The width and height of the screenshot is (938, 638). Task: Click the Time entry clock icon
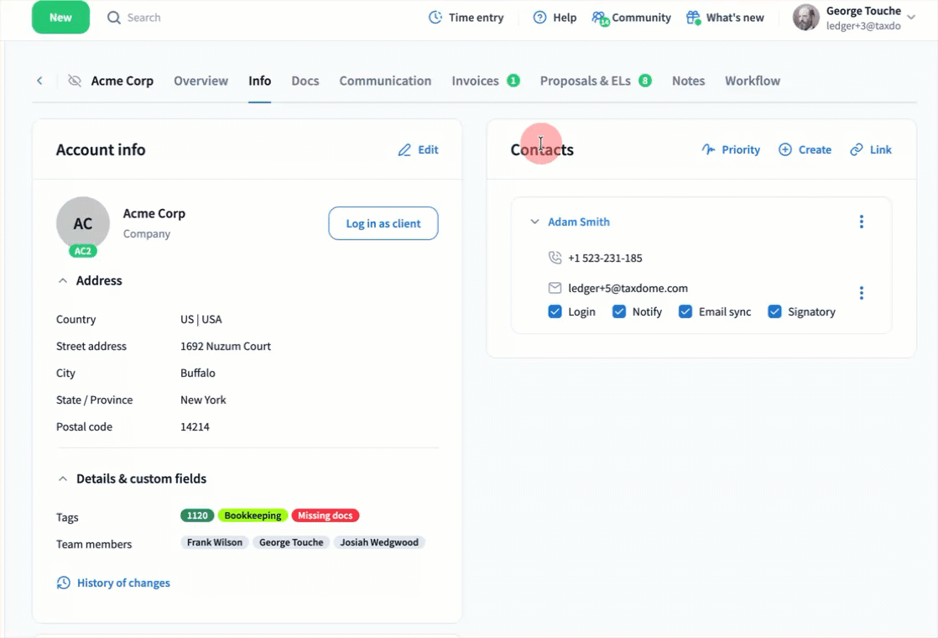pos(435,18)
